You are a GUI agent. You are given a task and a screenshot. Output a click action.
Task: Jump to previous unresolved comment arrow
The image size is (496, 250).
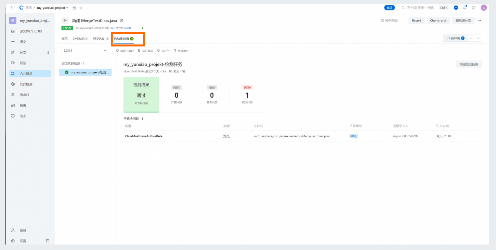(x=471, y=38)
